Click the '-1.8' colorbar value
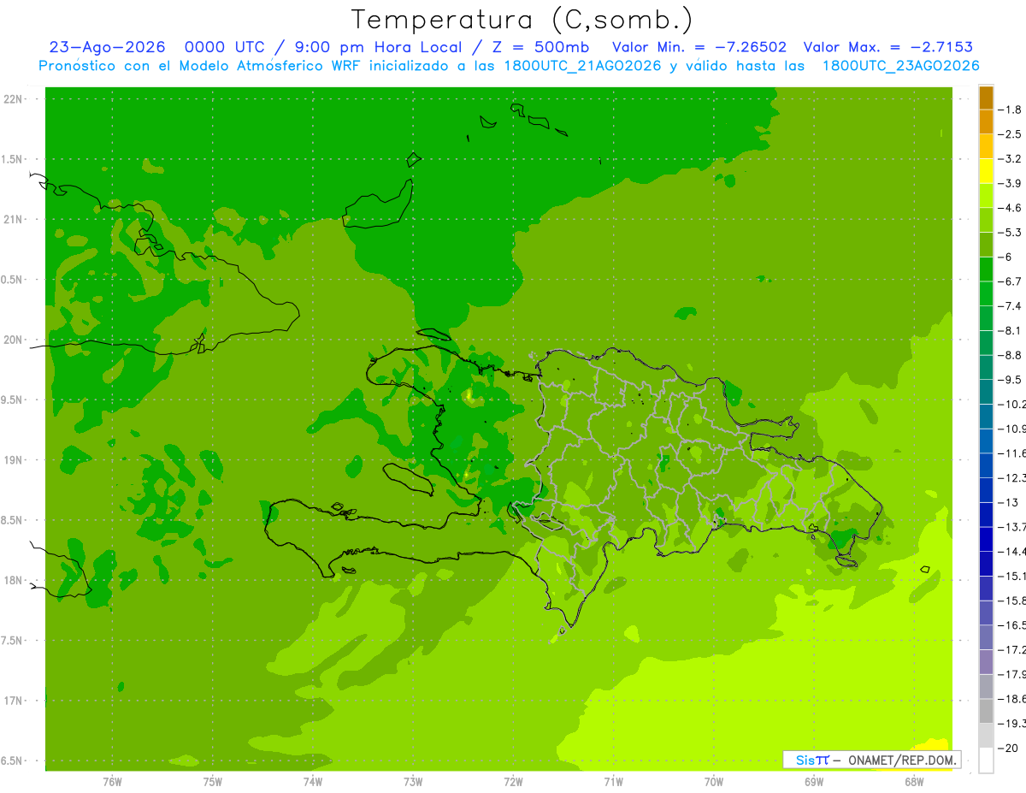 click(x=1011, y=109)
